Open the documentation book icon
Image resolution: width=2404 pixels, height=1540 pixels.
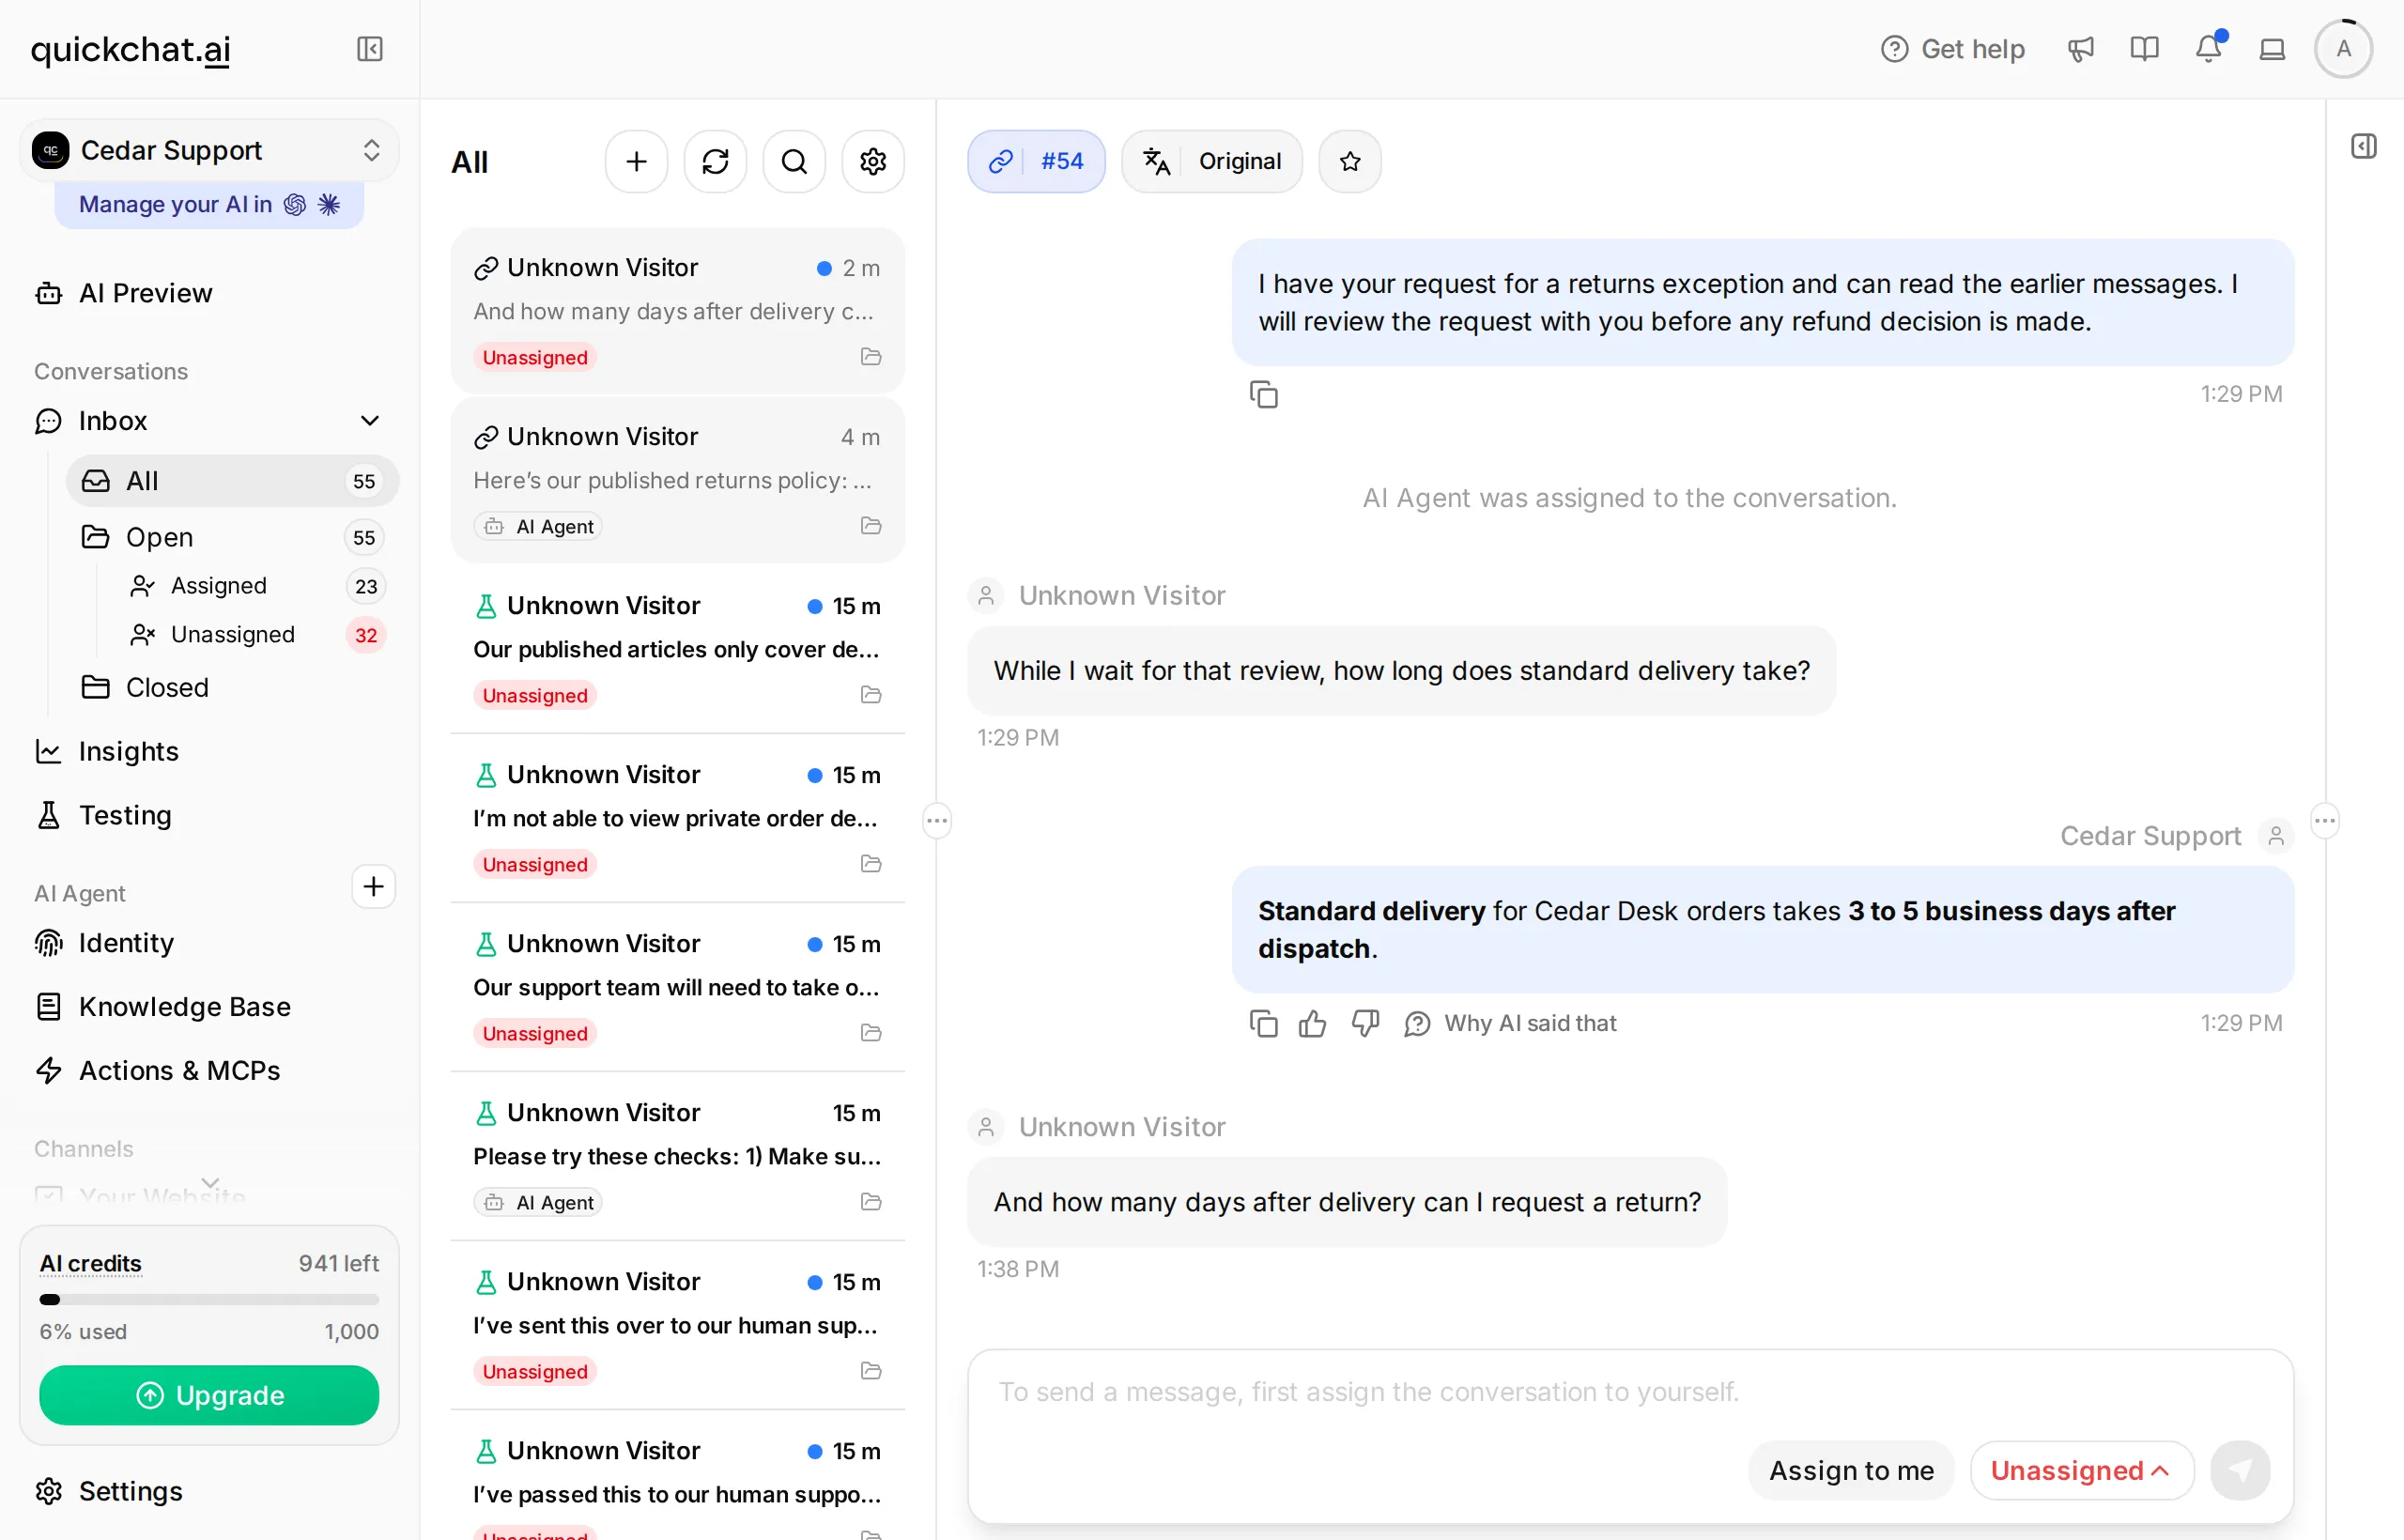pyautogui.click(x=2144, y=49)
